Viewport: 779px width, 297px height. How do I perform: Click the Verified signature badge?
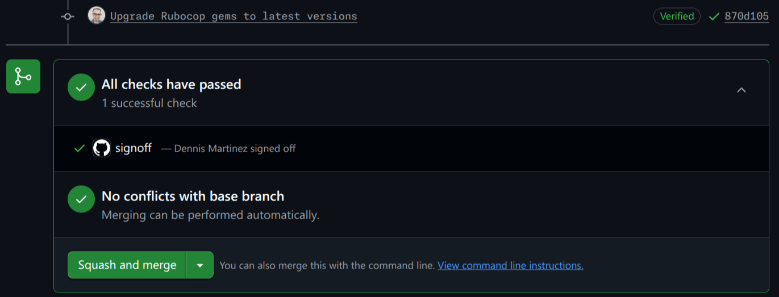[x=677, y=16]
